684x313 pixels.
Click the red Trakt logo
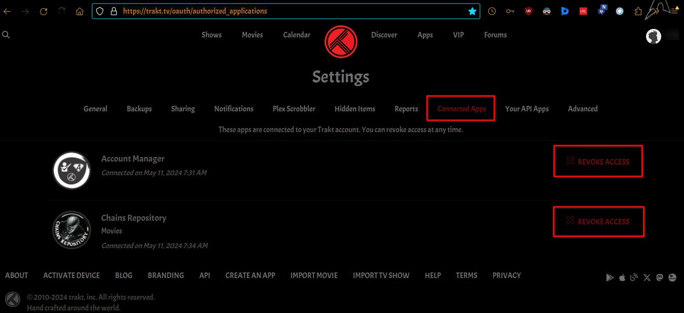(x=341, y=42)
